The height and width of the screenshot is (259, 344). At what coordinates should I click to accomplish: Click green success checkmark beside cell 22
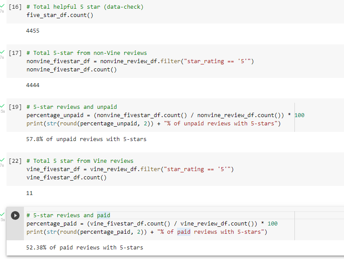(x=2, y=160)
